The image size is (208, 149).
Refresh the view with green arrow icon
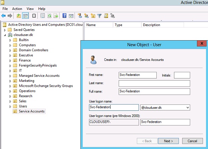[49, 16]
